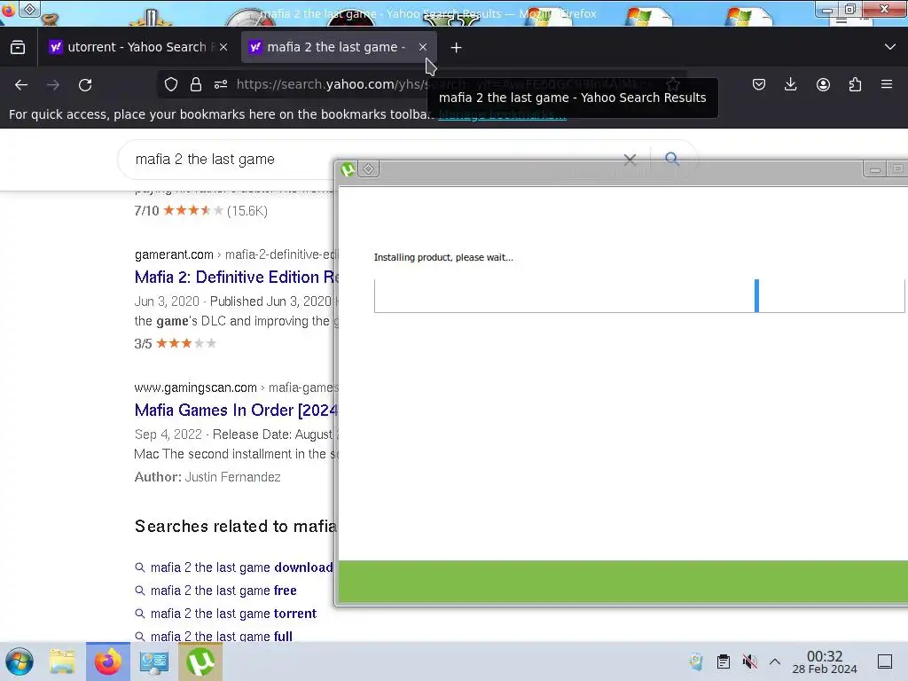Open the Firefox extensions panel
This screenshot has height=681, width=908.
click(x=855, y=85)
